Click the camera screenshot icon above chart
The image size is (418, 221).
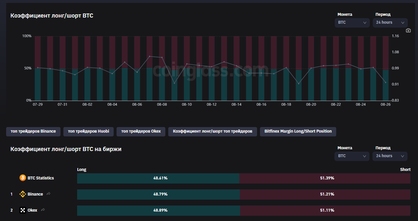point(408,31)
